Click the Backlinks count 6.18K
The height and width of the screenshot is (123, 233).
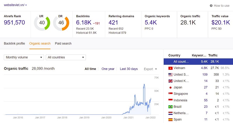(84, 23)
